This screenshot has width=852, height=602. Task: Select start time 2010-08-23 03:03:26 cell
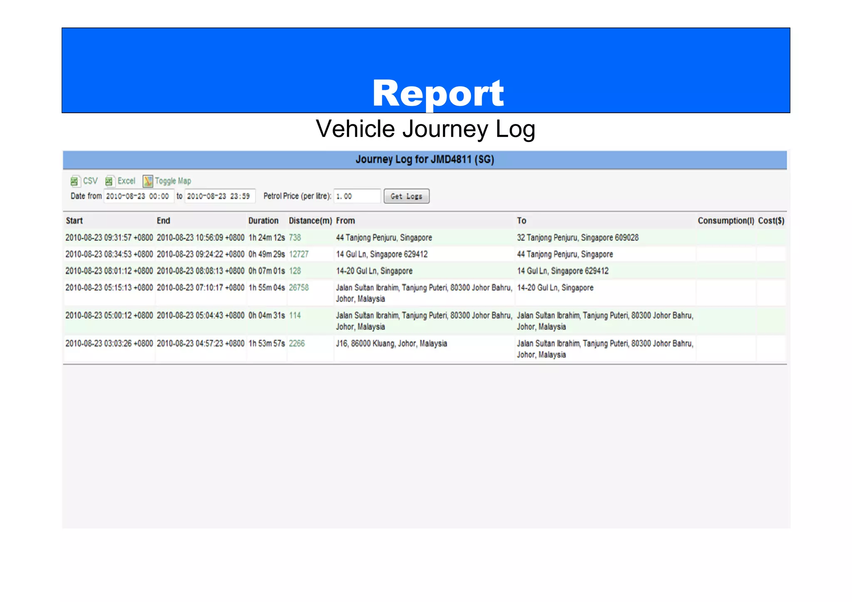(x=109, y=343)
